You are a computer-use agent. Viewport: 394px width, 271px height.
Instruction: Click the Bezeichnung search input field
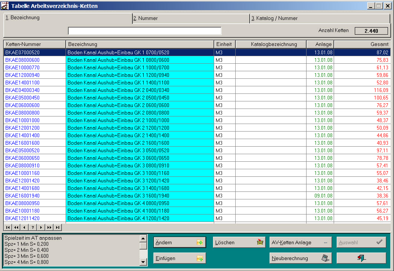tap(144, 31)
